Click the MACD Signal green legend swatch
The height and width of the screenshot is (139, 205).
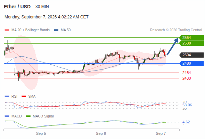tap(28, 116)
